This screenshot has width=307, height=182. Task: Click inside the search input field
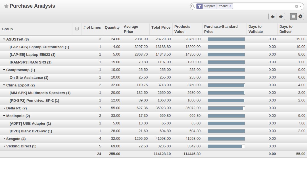[263, 6]
